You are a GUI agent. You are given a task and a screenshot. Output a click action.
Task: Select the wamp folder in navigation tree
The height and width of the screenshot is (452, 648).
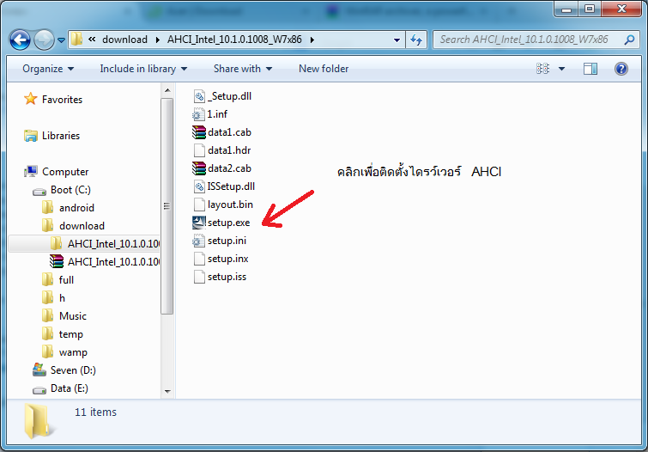click(x=73, y=352)
